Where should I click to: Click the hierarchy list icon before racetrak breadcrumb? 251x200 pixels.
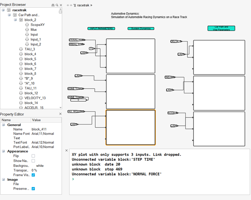point(75,5)
